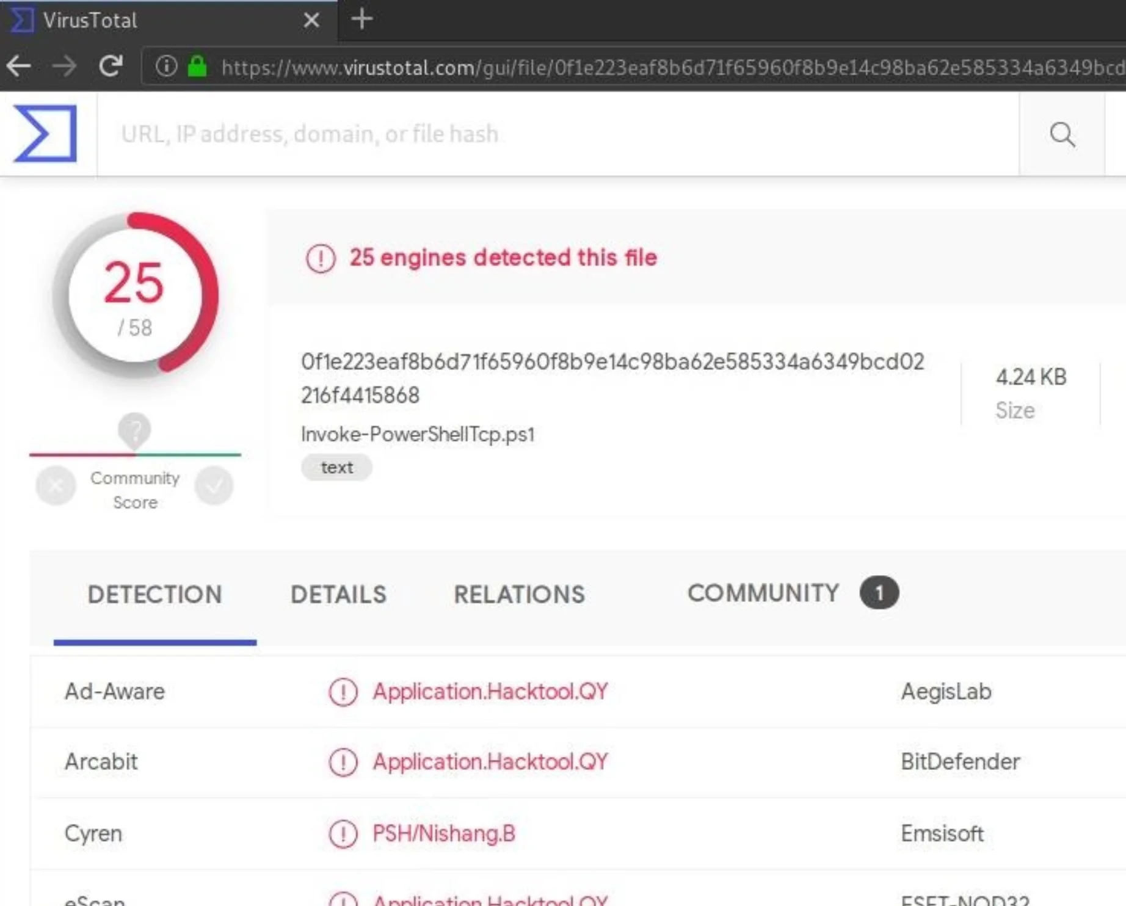Viewport: 1126px width, 906px height.
Task: Select the DETECTION tab
Action: tap(155, 594)
